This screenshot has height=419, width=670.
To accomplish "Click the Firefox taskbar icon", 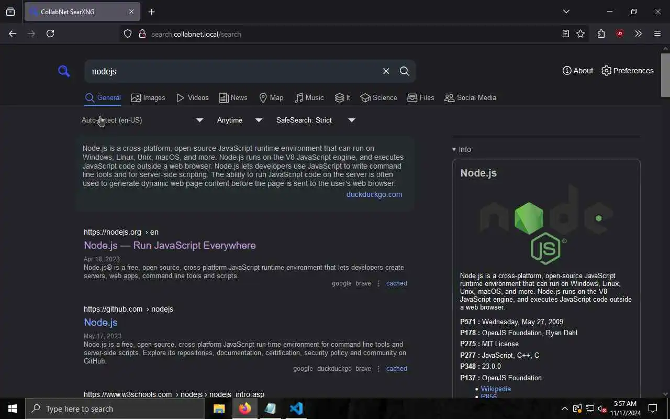I will tap(244, 409).
